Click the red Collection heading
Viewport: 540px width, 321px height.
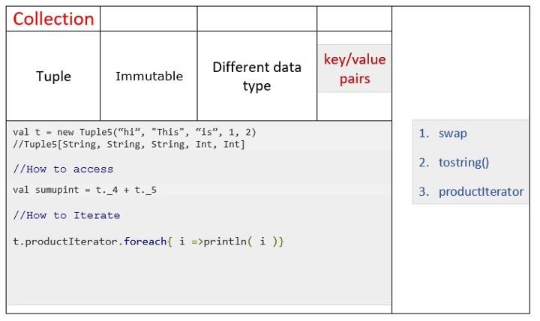point(53,19)
